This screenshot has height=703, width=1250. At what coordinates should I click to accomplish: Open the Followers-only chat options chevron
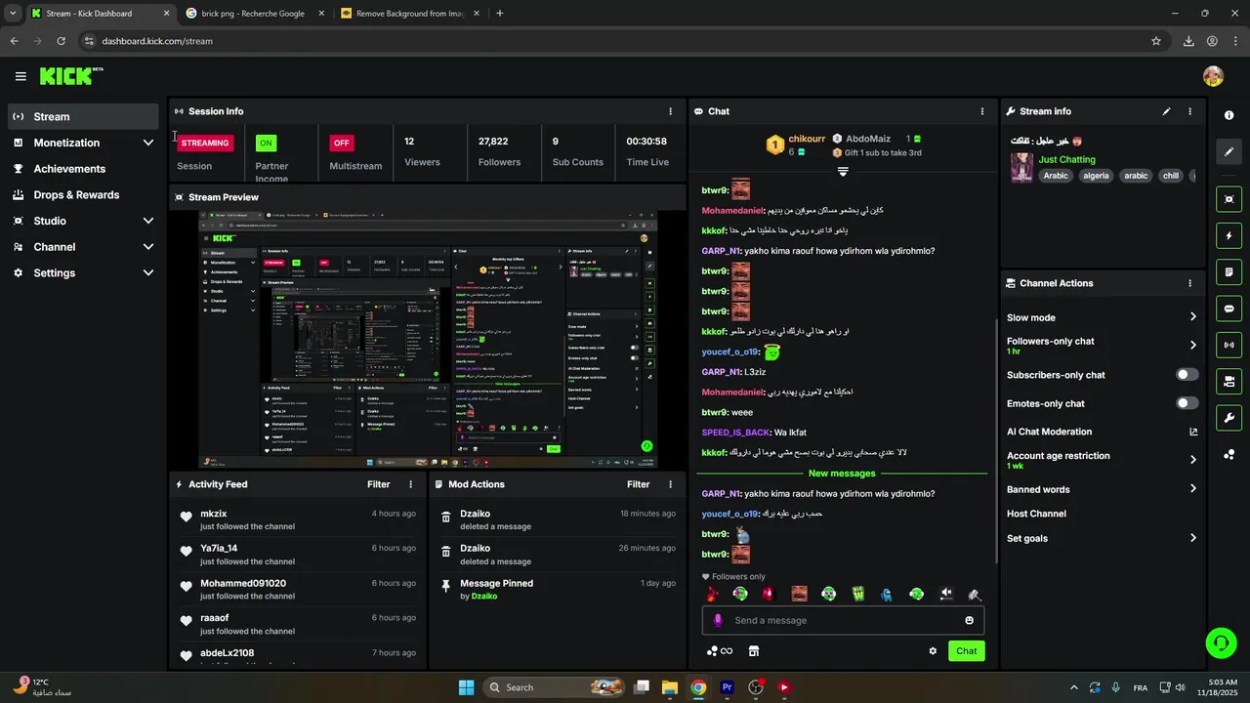[x=1193, y=346]
